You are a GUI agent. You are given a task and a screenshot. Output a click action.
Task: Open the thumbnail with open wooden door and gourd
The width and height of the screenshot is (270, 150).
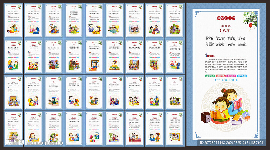click(x=134, y=57)
